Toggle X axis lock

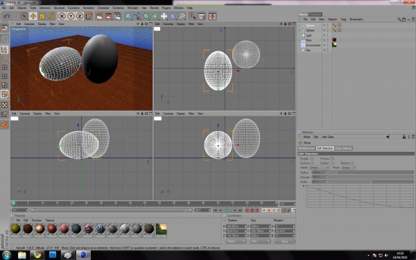tap(62, 16)
